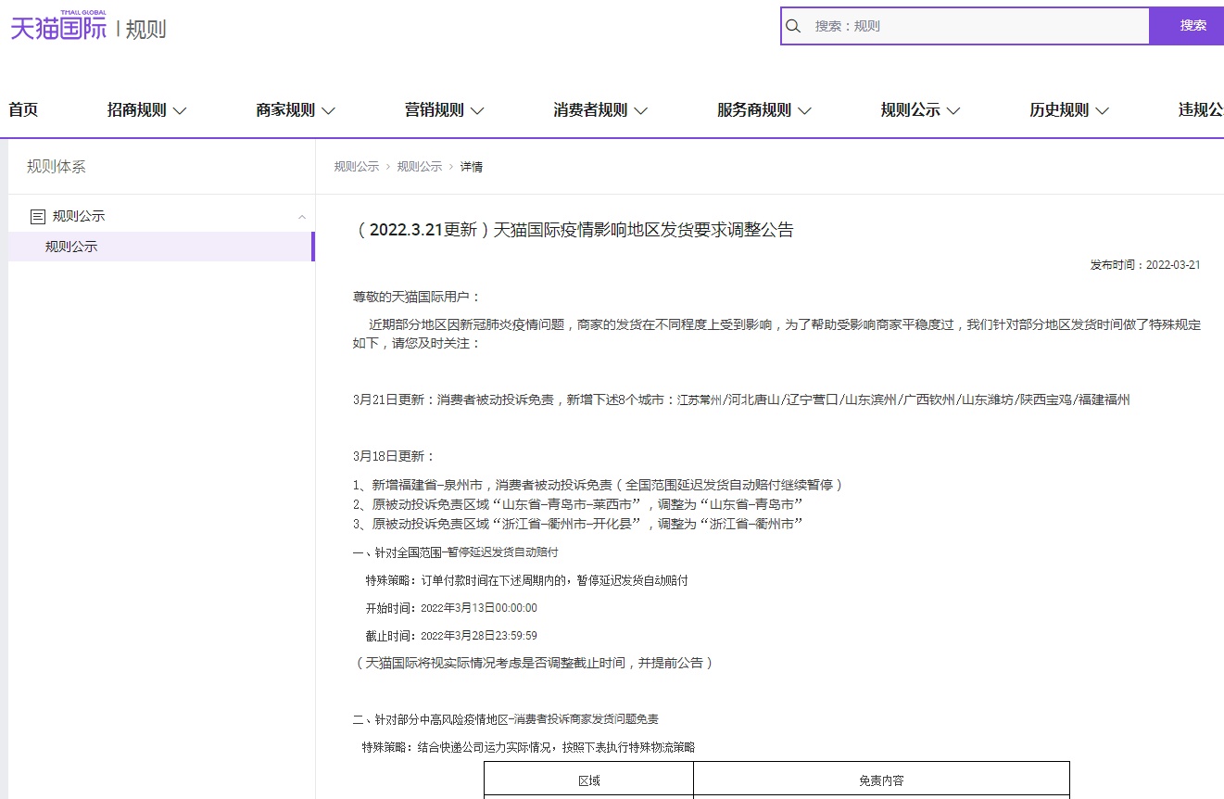Click the 详情 breadcrumb item

coord(472,167)
